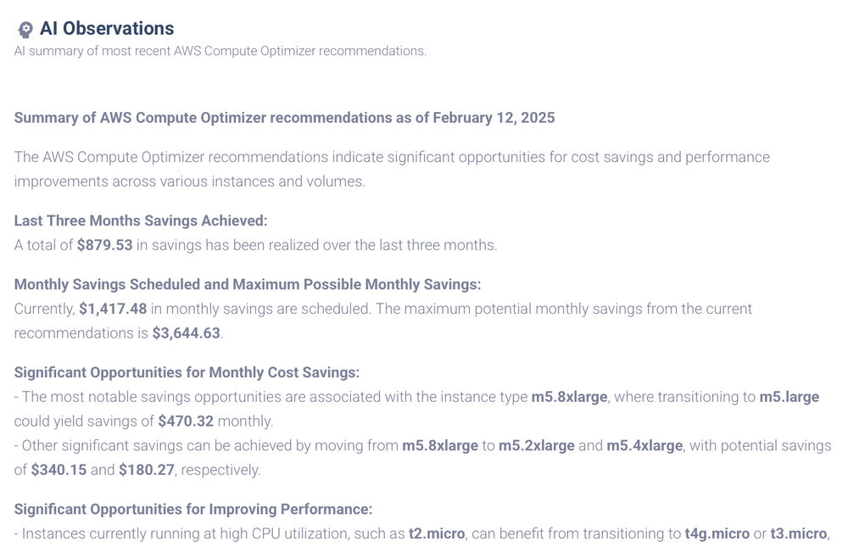Click the "Monthly Savings Scheduled" section heading

pyautogui.click(x=248, y=284)
